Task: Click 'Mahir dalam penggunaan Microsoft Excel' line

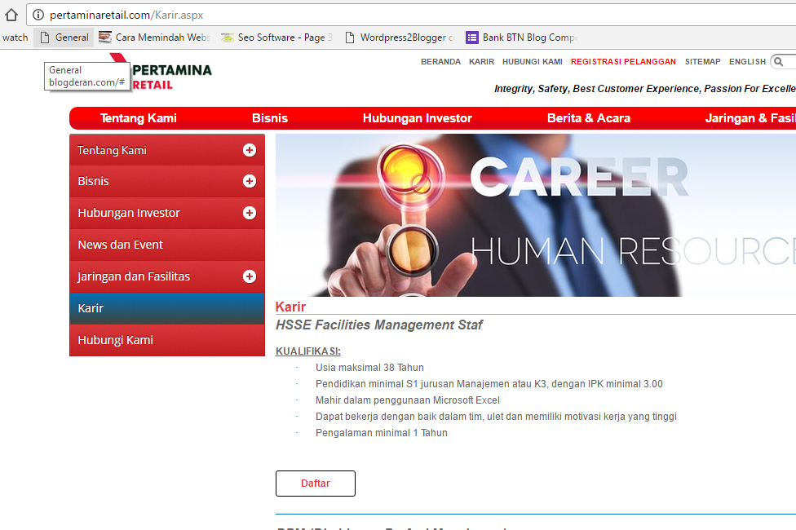Action: click(408, 400)
